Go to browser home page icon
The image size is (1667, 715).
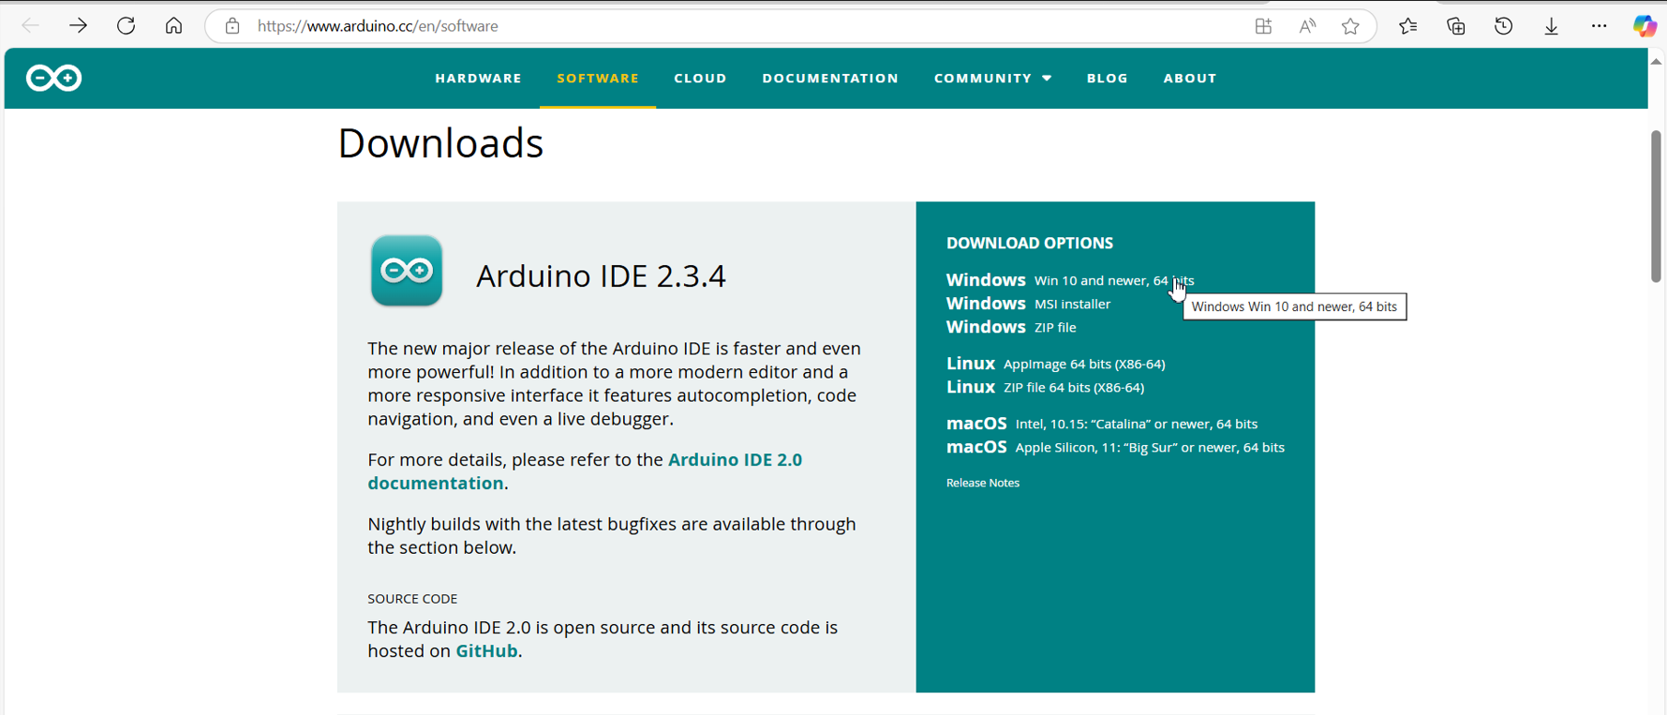pyautogui.click(x=173, y=26)
